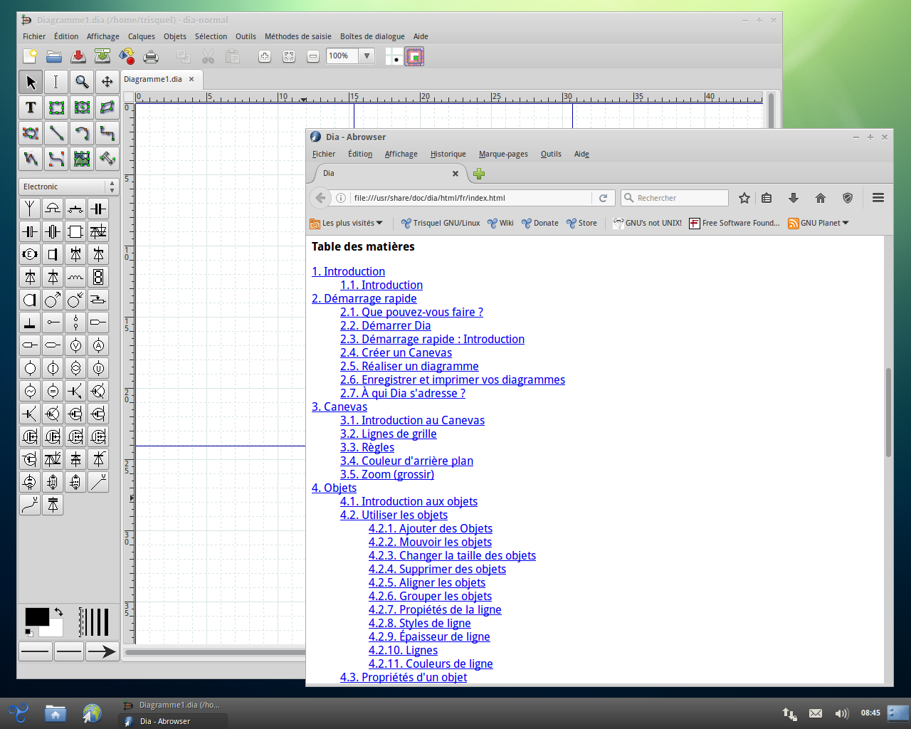Pick the ammeter (A) symbol
The image size is (911, 729).
(x=98, y=345)
